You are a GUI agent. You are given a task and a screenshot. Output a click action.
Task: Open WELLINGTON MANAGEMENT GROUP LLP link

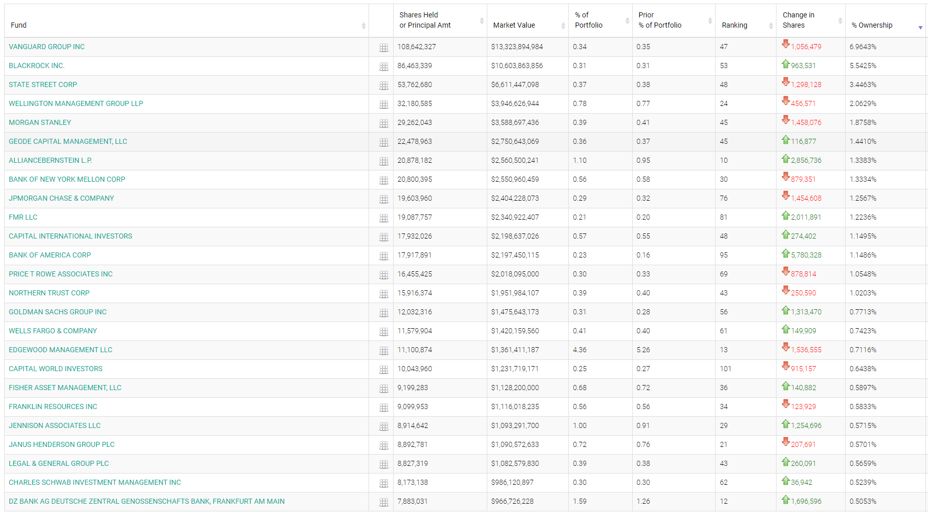pyautogui.click(x=76, y=103)
